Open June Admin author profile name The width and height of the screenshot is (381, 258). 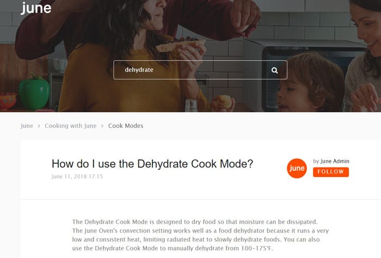pyautogui.click(x=335, y=161)
